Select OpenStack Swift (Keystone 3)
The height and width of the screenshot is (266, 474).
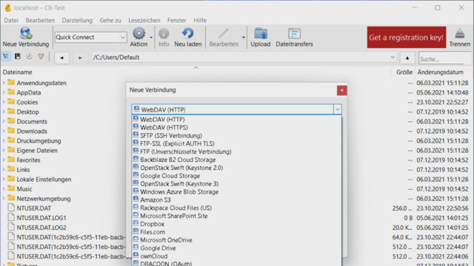237,184
